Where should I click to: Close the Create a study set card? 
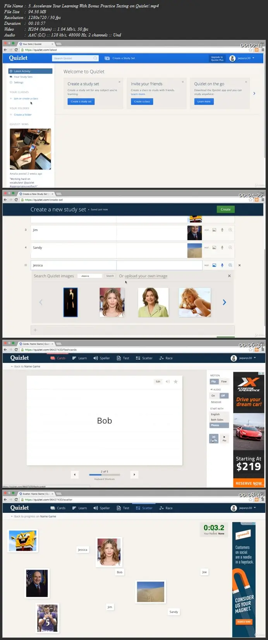coord(119,82)
